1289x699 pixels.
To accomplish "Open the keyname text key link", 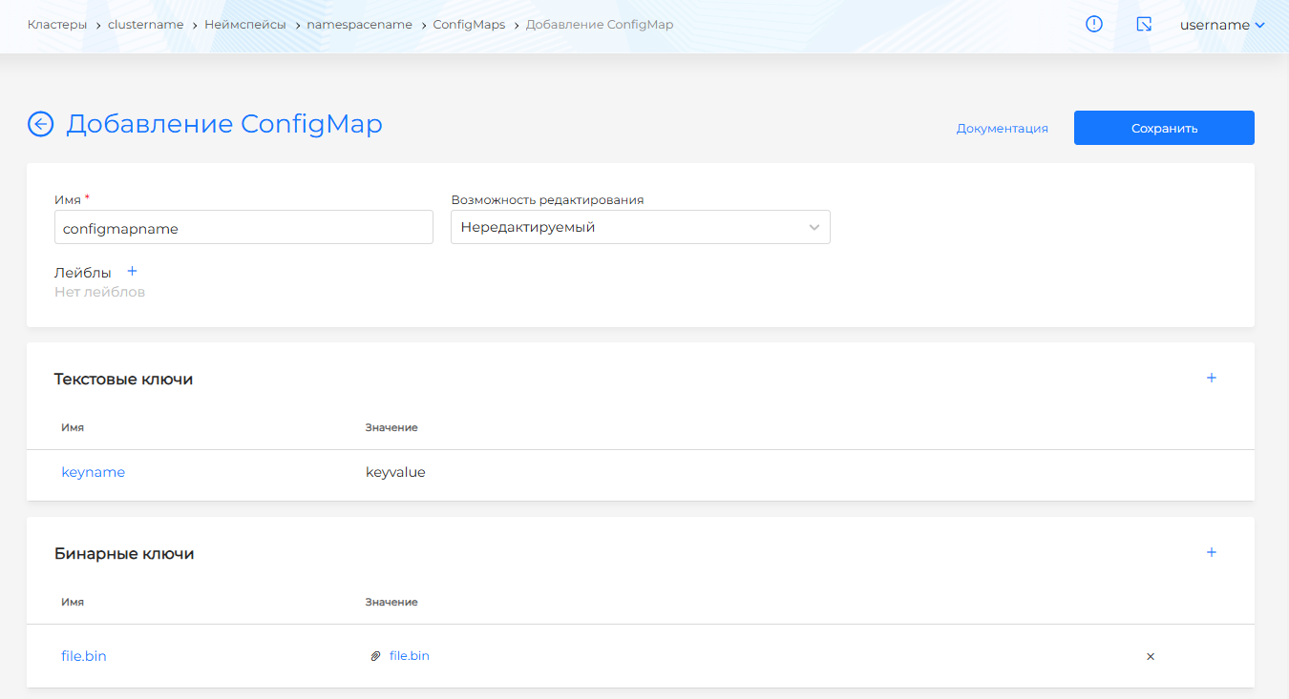I will pos(93,472).
